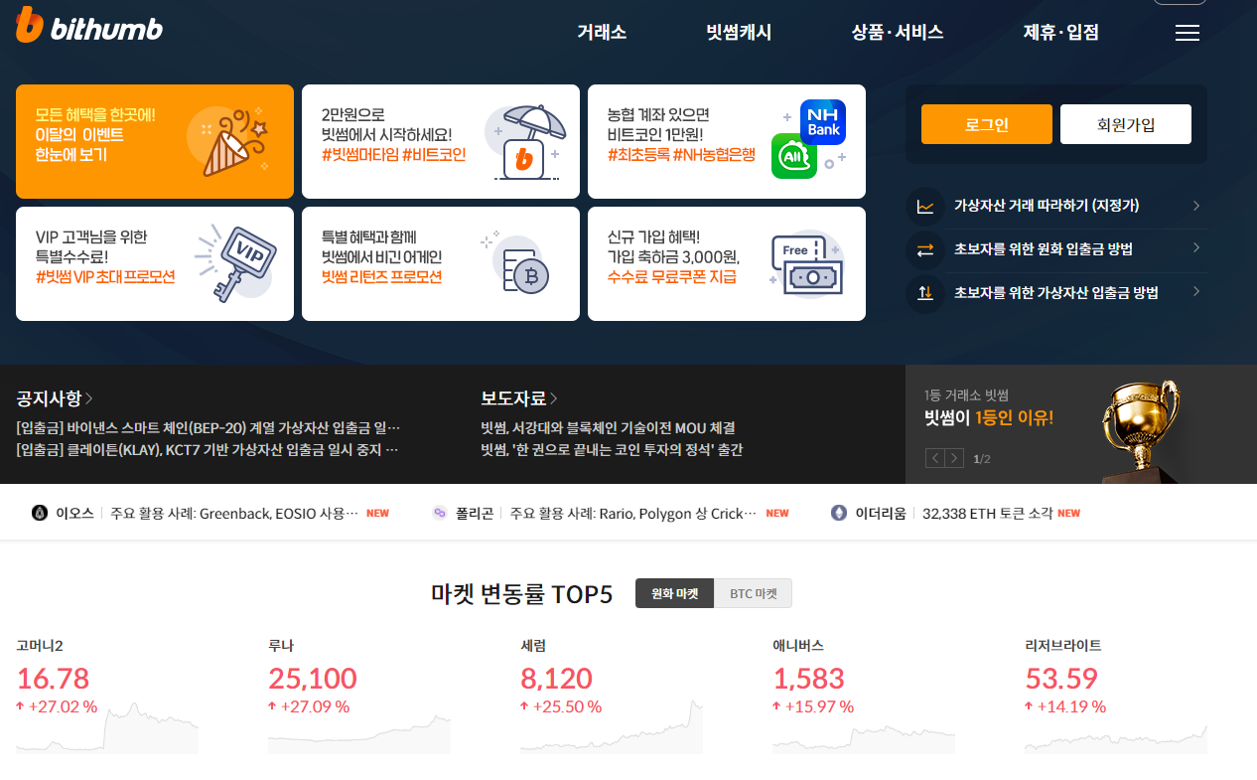Open 공지사항 section via its header
This screenshot has height=780, width=1257.
tap(55, 398)
